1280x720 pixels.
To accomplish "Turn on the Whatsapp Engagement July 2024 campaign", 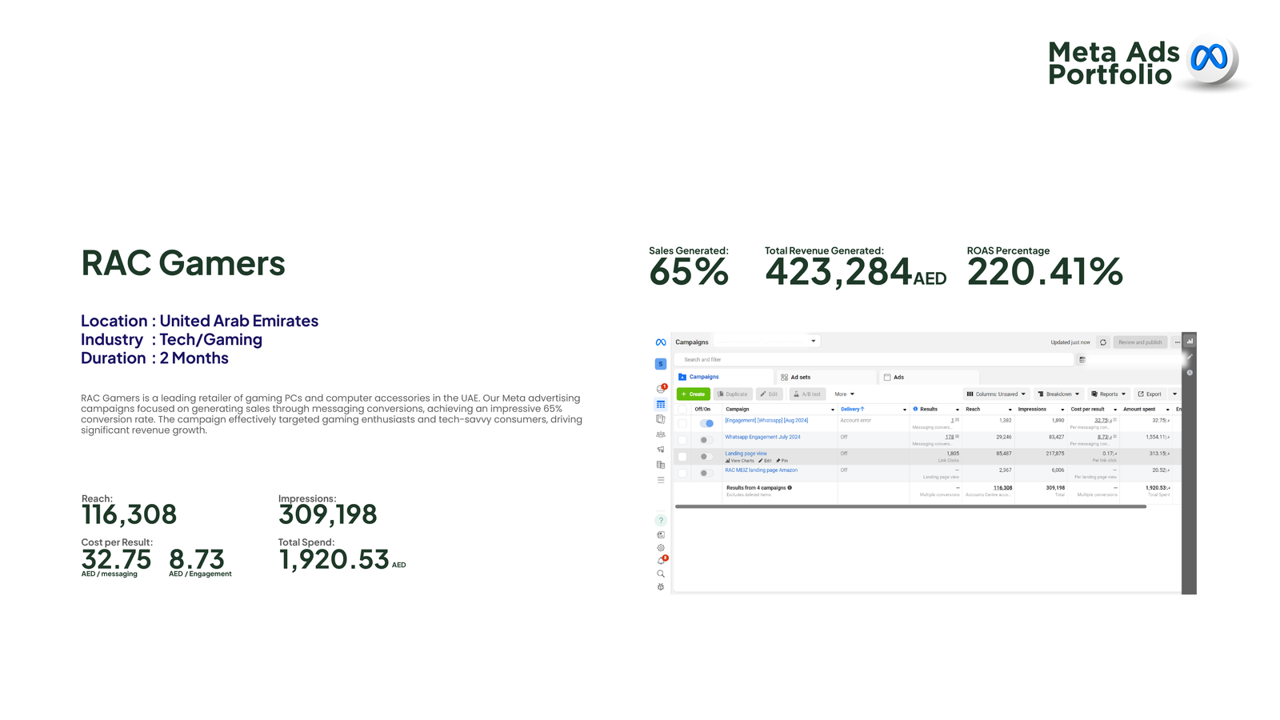I will click(x=706, y=440).
